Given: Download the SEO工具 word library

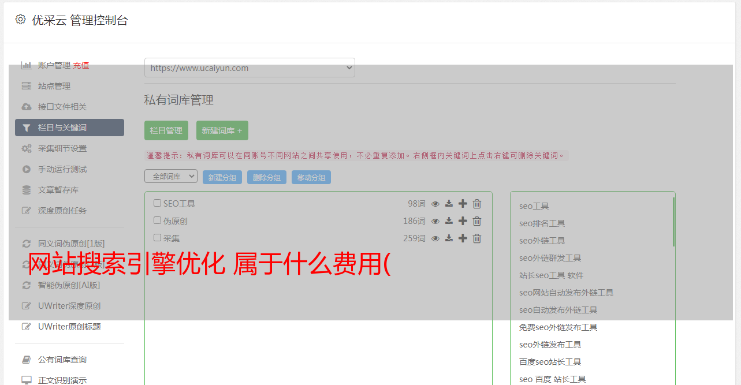Looking at the screenshot, I should coord(449,204).
